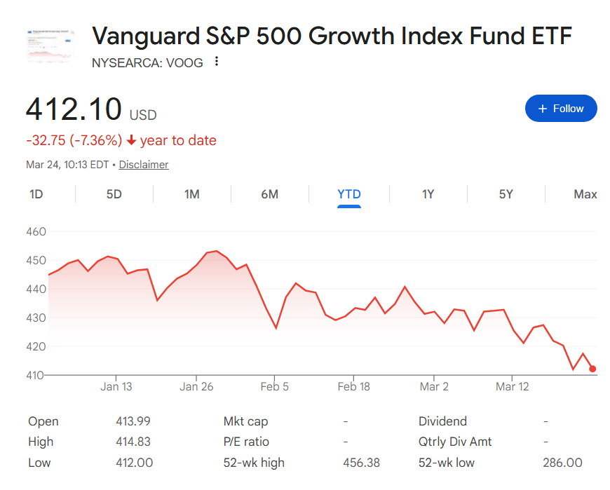The image size is (610, 490).
Task: Click the red down-arrow change indicator
Action: (131, 141)
